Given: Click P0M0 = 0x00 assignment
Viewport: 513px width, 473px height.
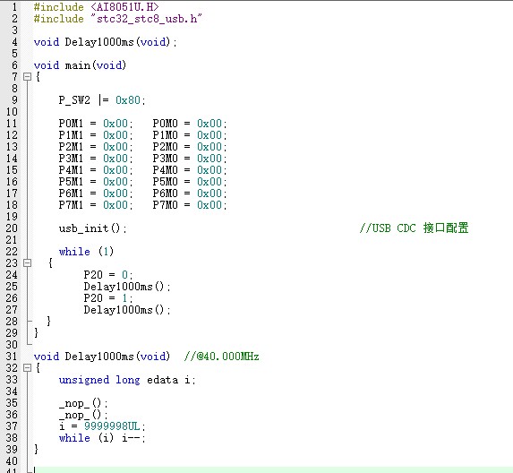Looking at the screenshot, I should point(190,124).
